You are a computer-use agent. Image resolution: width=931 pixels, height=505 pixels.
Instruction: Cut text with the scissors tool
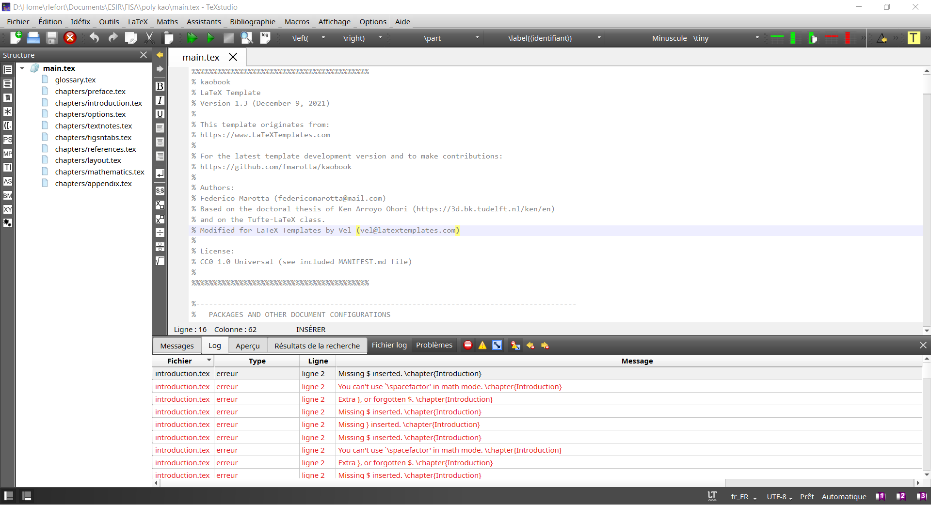point(149,38)
